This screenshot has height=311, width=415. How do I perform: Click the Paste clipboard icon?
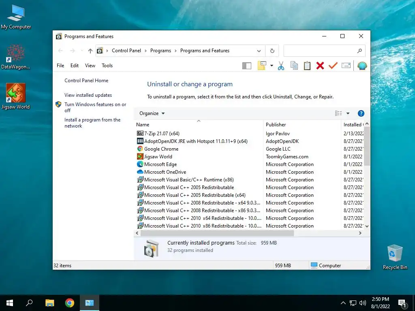(x=307, y=66)
